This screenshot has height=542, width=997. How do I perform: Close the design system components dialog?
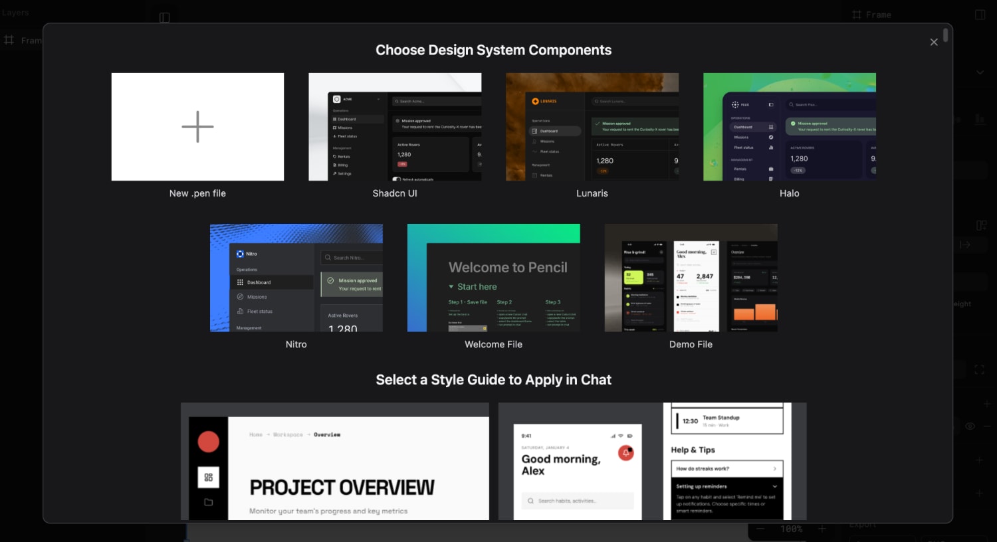point(934,42)
